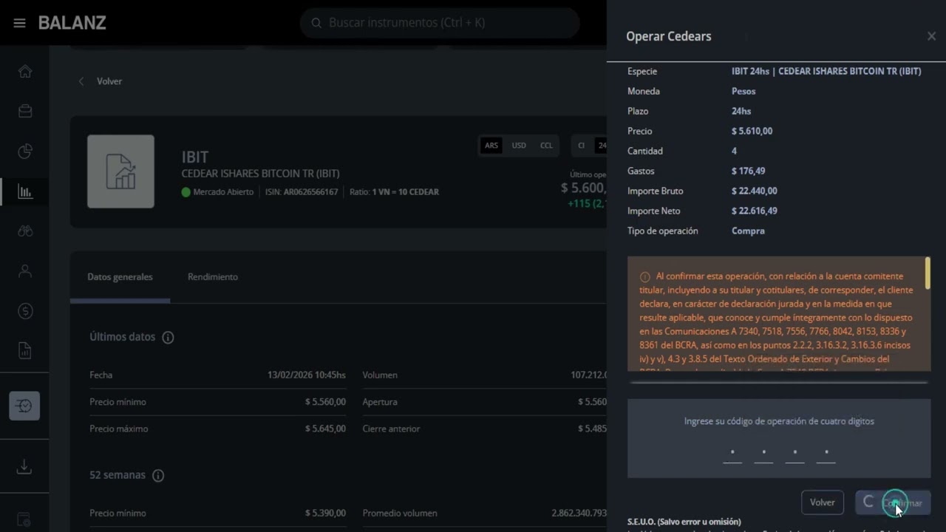
Task: Click the first operation code digit field
Action: [x=732, y=452]
